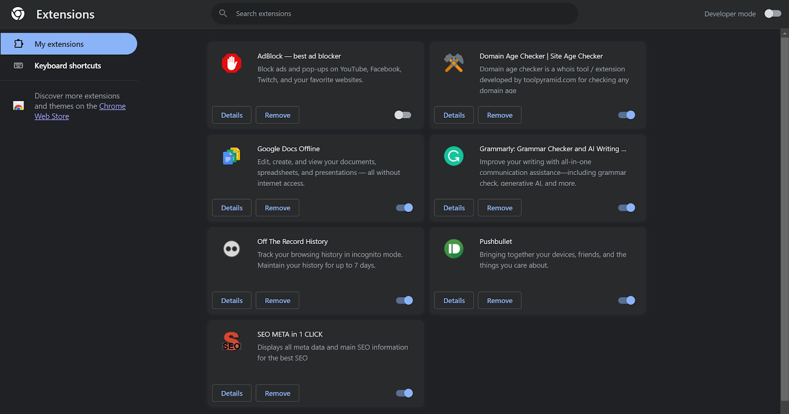Open Details for Google Docs Offline

[232, 207]
